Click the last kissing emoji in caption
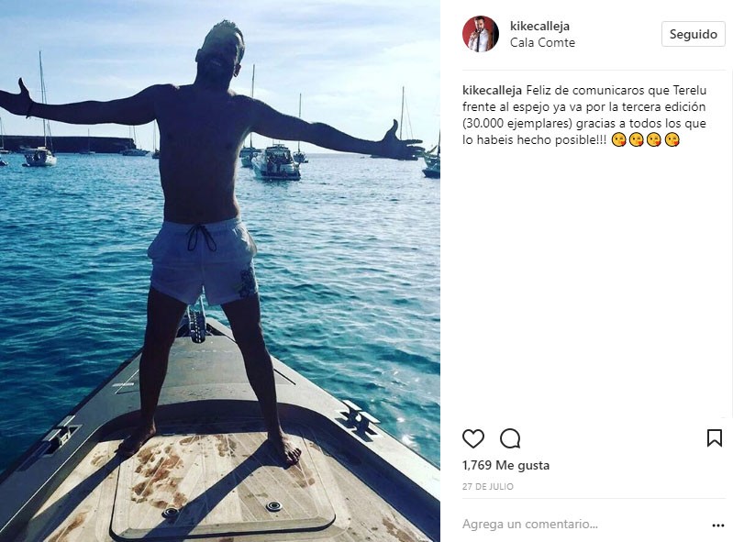Viewport: 733px width, 542px height. (x=672, y=139)
